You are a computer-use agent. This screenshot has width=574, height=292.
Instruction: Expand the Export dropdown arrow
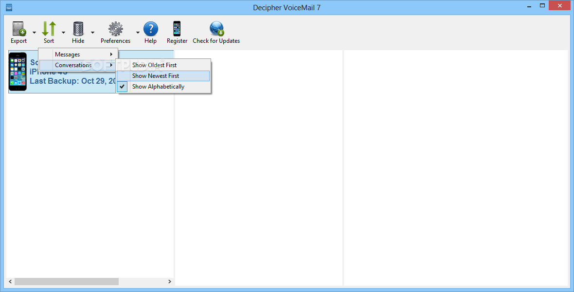coord(34,33)
